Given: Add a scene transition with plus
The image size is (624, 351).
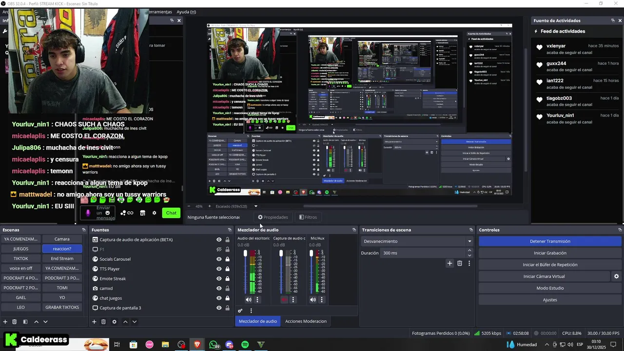Looking at the screenshot, I should pos(449,263).
